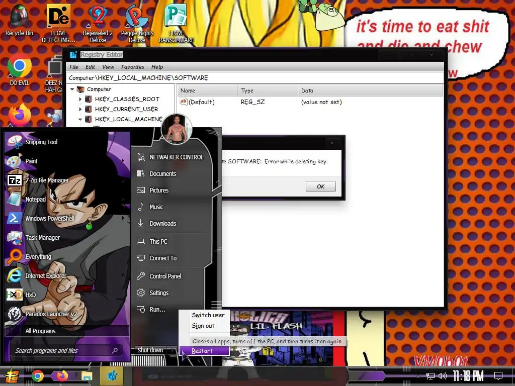Expand the Windows PowerShell submenu arrow
The width and height of the screenshot is (515, 386).
pos(123,218)
